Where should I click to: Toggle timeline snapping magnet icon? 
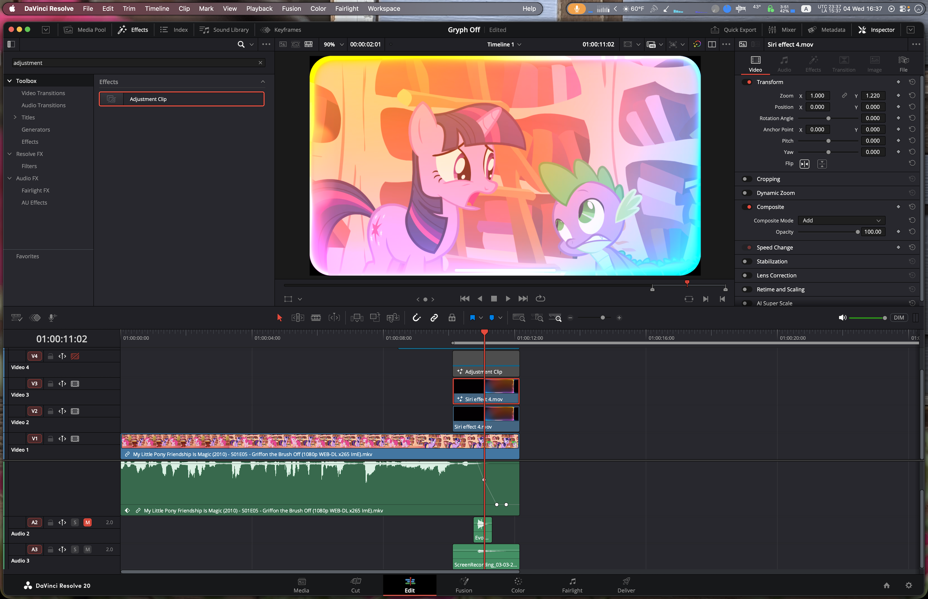(x=416, y=318)
